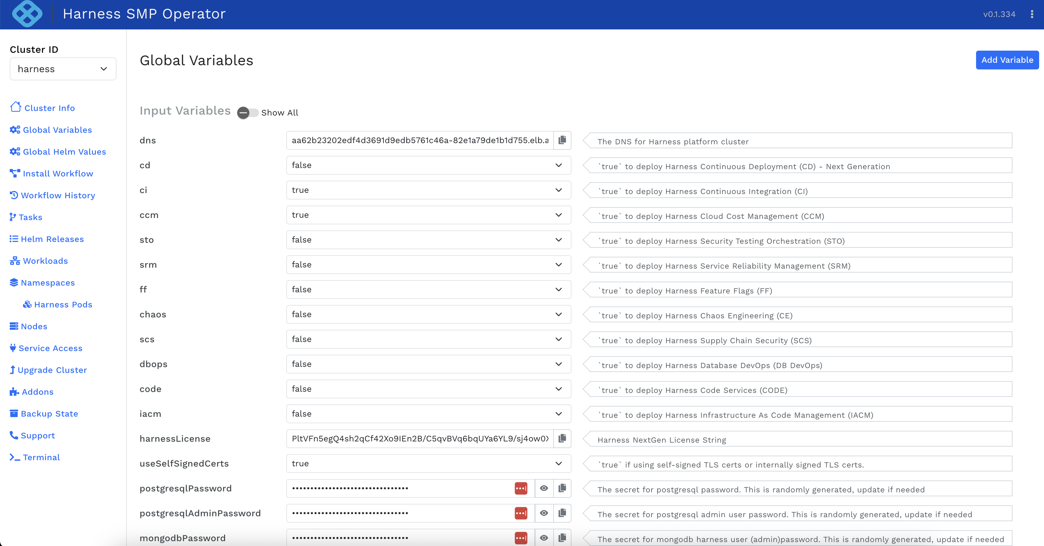This screenshot has width=1044, height=546.
Task: Click the harnessLicense input field
Action: coord(420,439)
